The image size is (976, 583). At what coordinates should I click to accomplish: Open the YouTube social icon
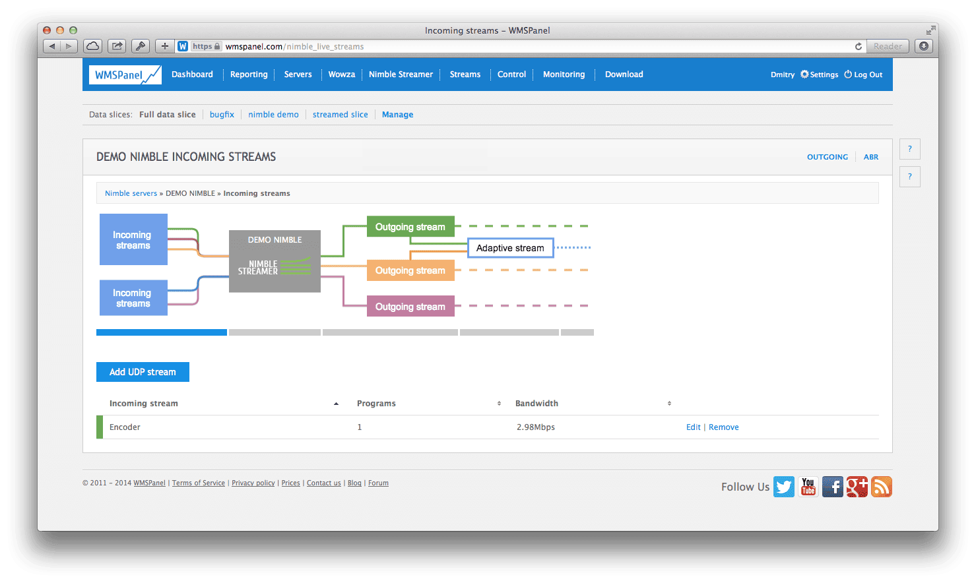808,487
